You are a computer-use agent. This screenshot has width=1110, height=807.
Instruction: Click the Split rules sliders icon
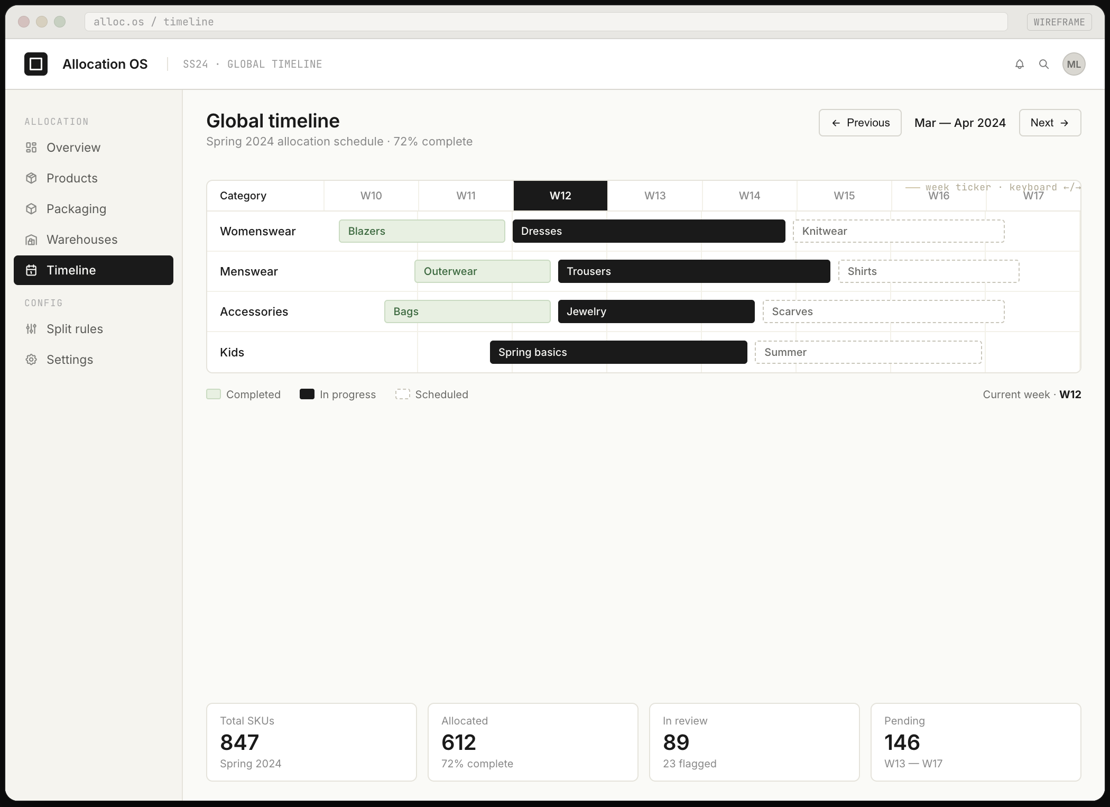click(31, 329)
